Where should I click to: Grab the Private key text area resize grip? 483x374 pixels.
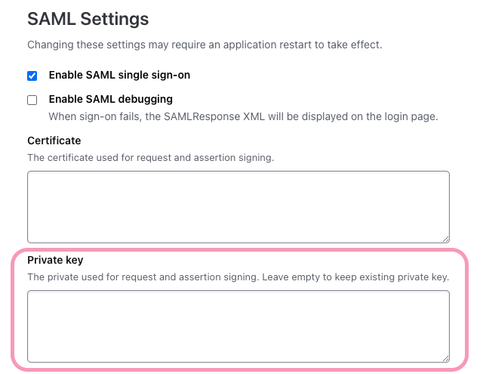click(x=445, y=358)
